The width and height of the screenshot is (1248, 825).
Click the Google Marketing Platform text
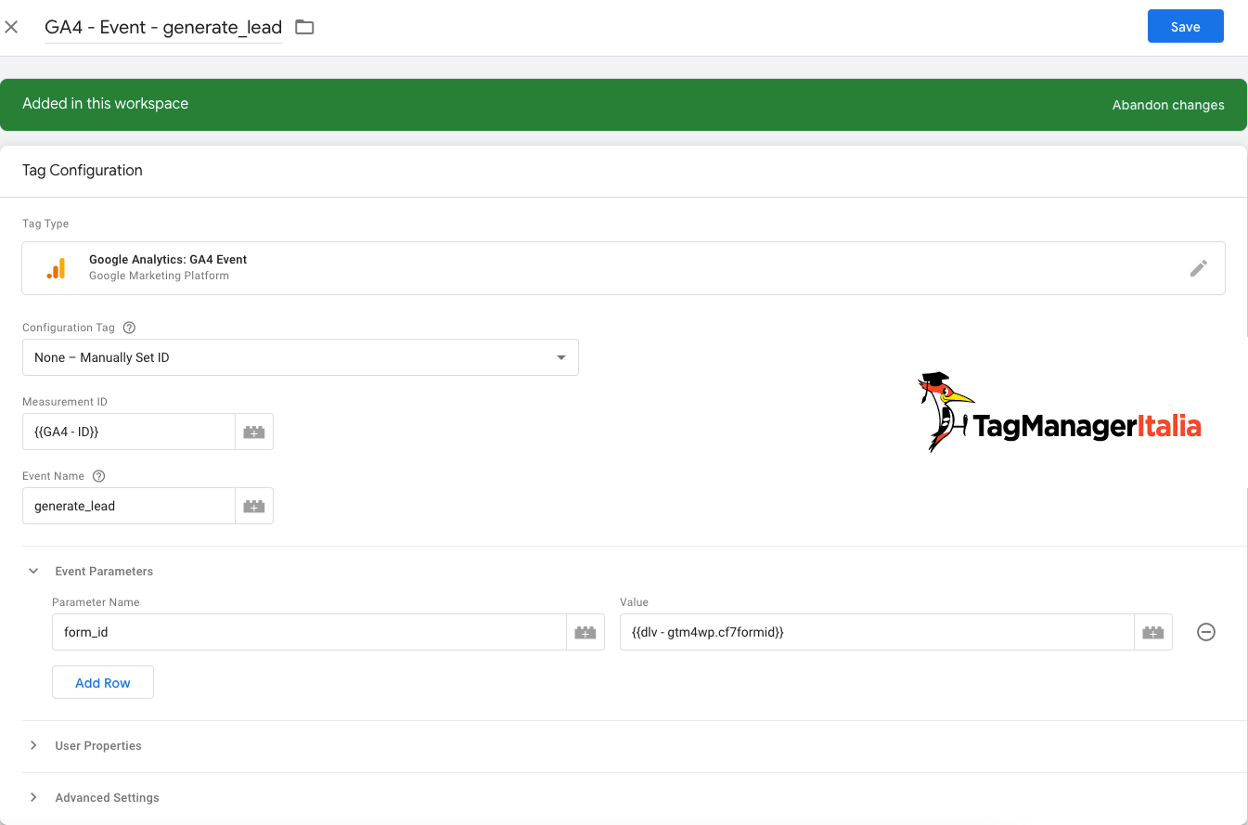pyautogui.click(x=159, y=276)
